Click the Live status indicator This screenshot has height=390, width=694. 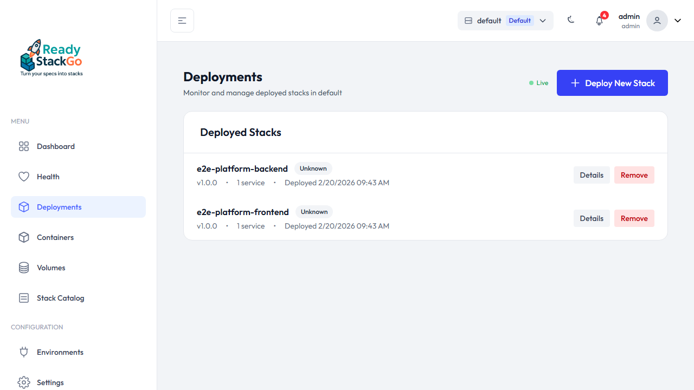pyautogui.click(x=538, y=83)
